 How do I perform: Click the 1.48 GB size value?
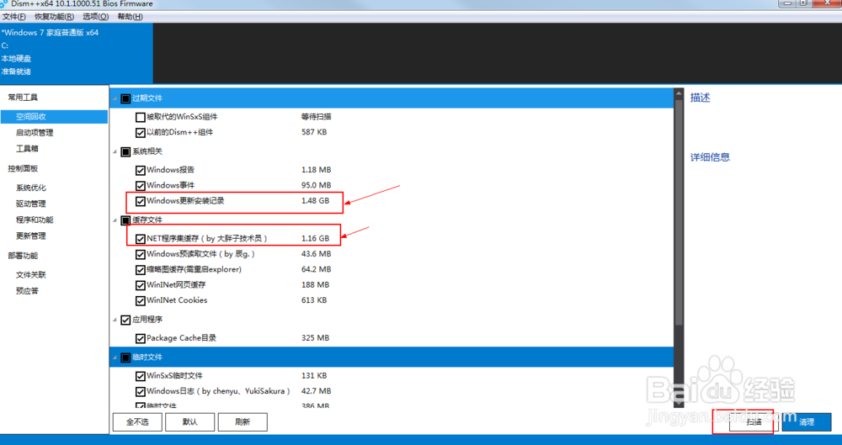315,201
